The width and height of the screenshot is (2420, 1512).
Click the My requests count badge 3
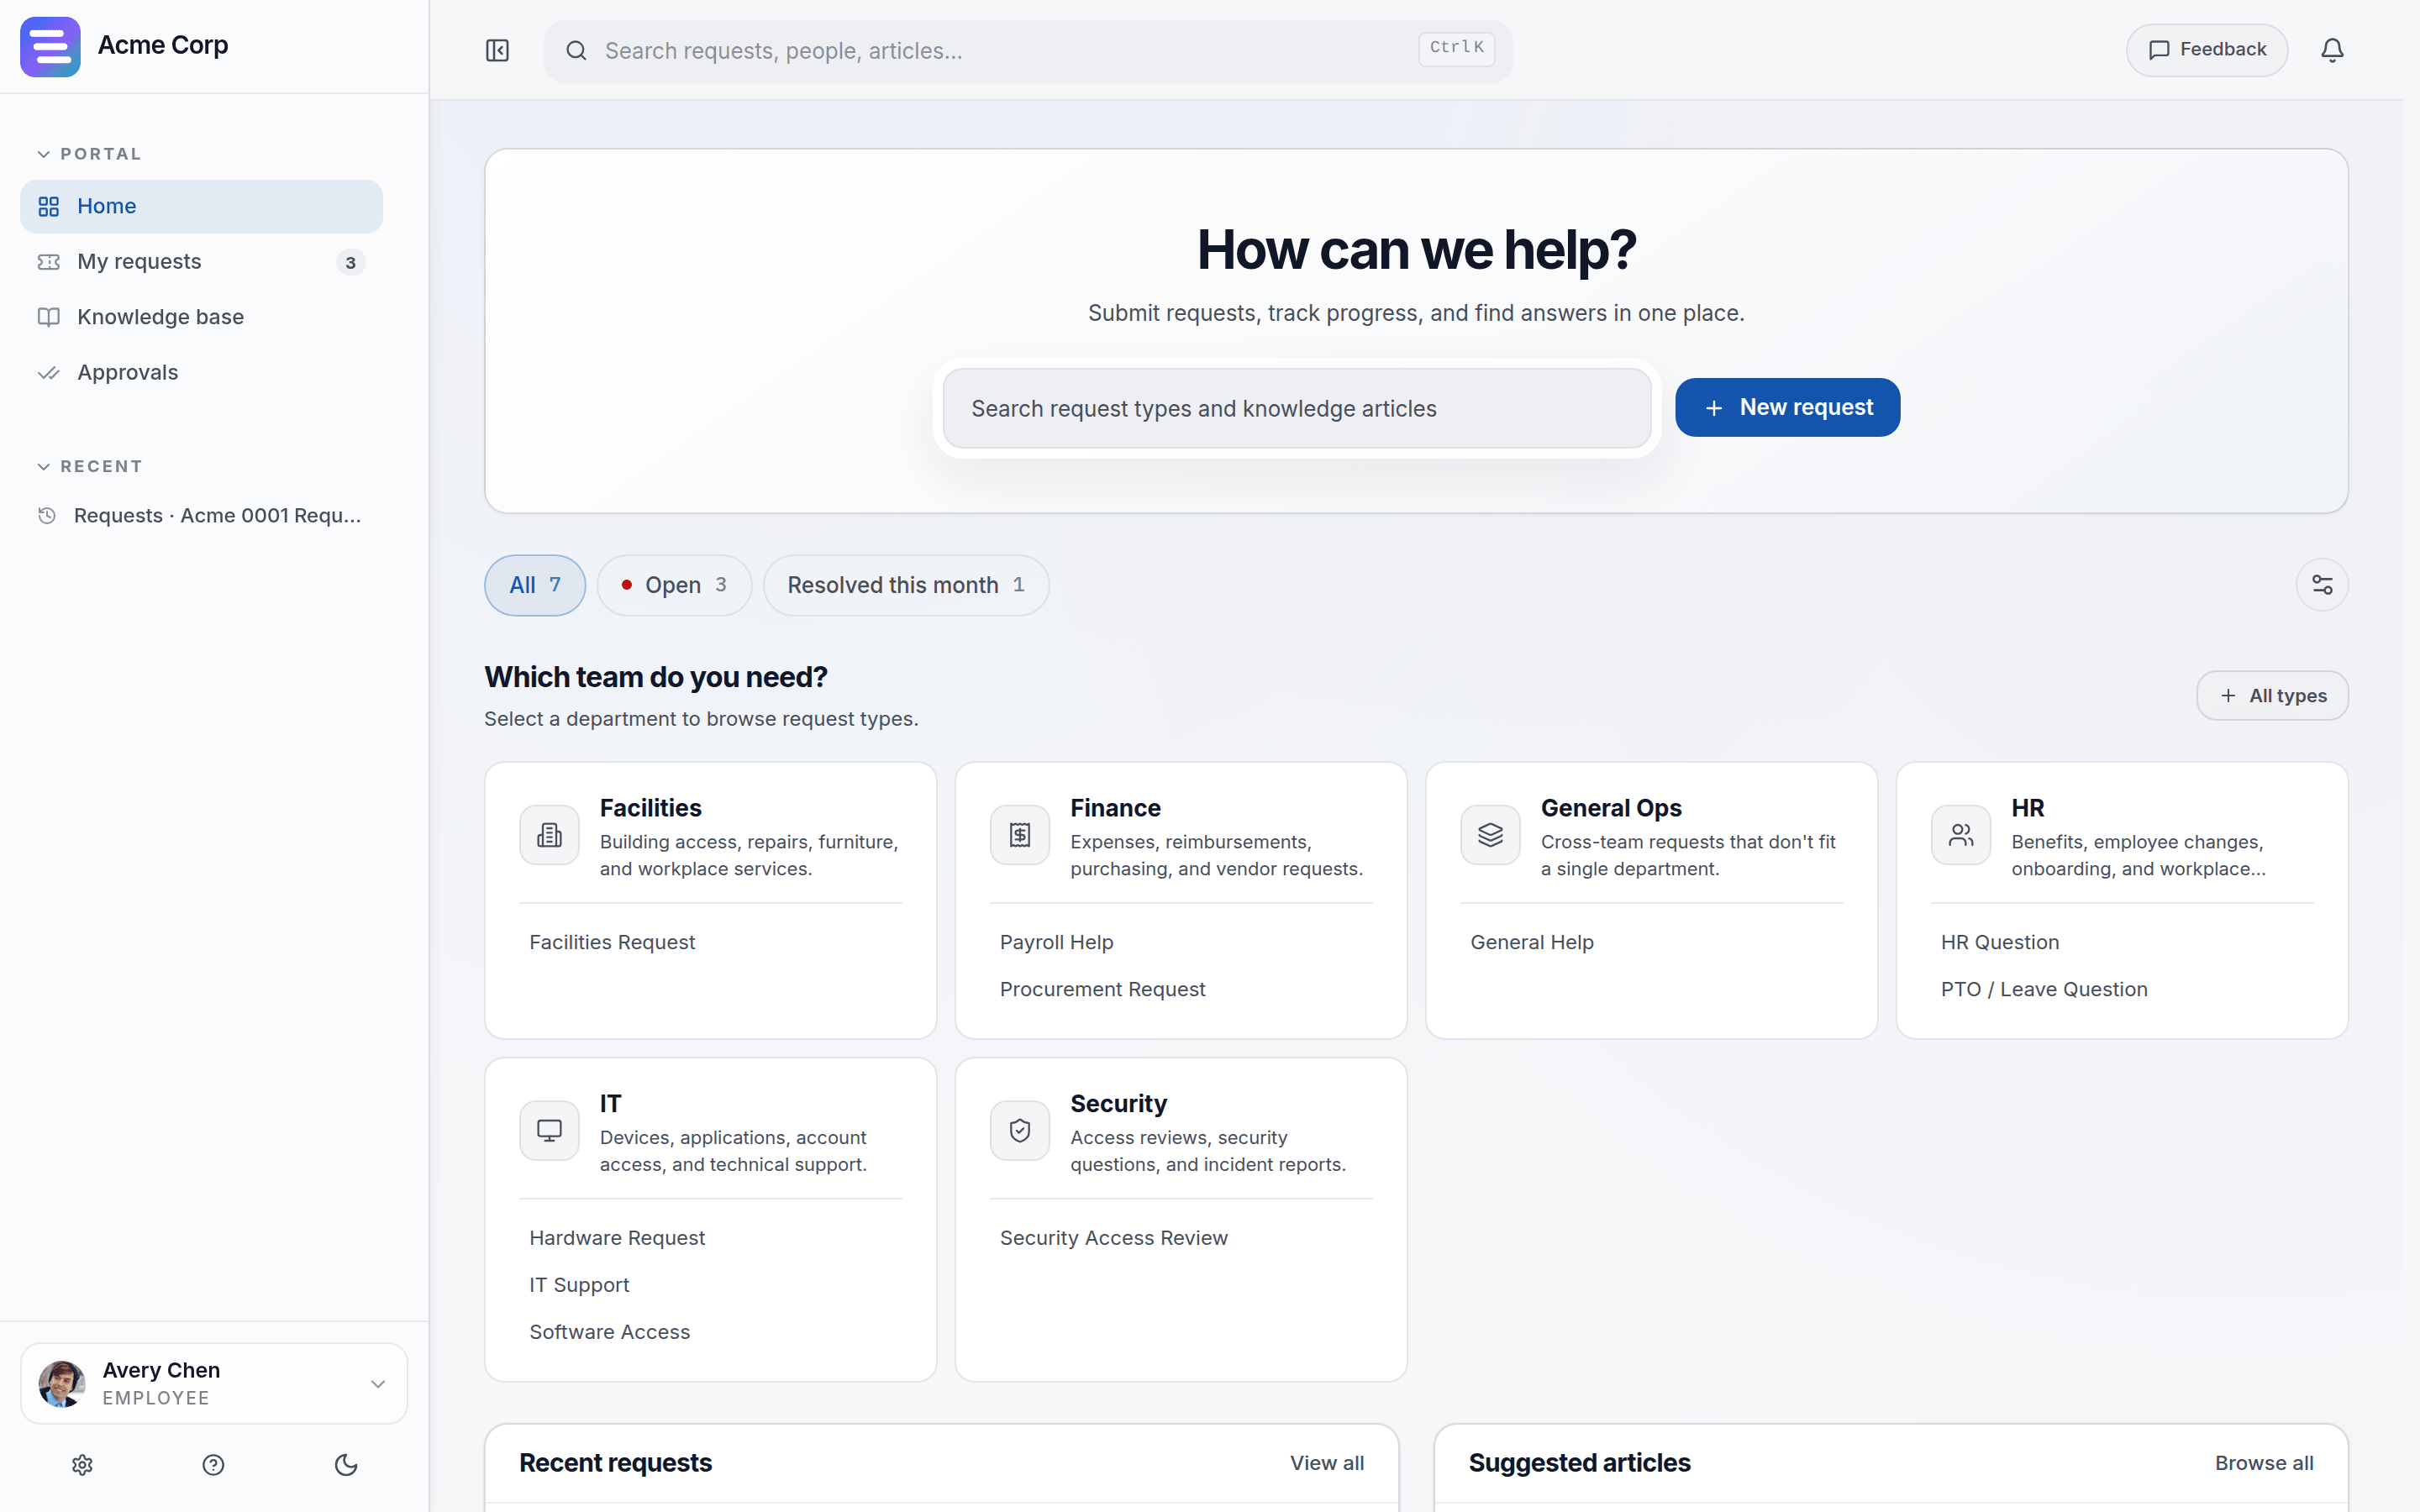(350, 262)
